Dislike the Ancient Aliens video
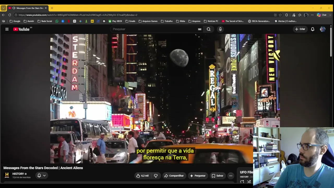The image size is (334, 188). (x=156, y=176)
